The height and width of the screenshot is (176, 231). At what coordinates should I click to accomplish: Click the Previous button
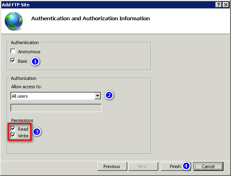[112, 166]
